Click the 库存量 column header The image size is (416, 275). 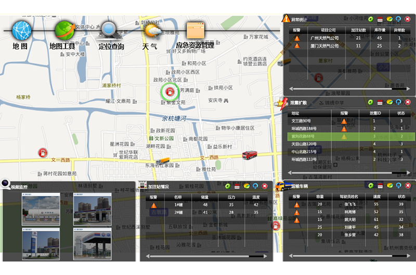click(x=379, y=30)
